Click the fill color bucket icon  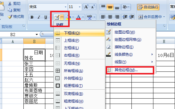[x=68, y=17]
